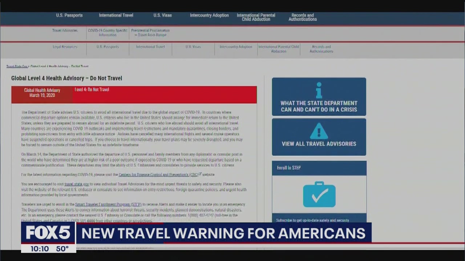This screenshot has height=261, width=465.
Task: Open Records and Authentications
Action: pyautogui.click(x=302, y=17)
